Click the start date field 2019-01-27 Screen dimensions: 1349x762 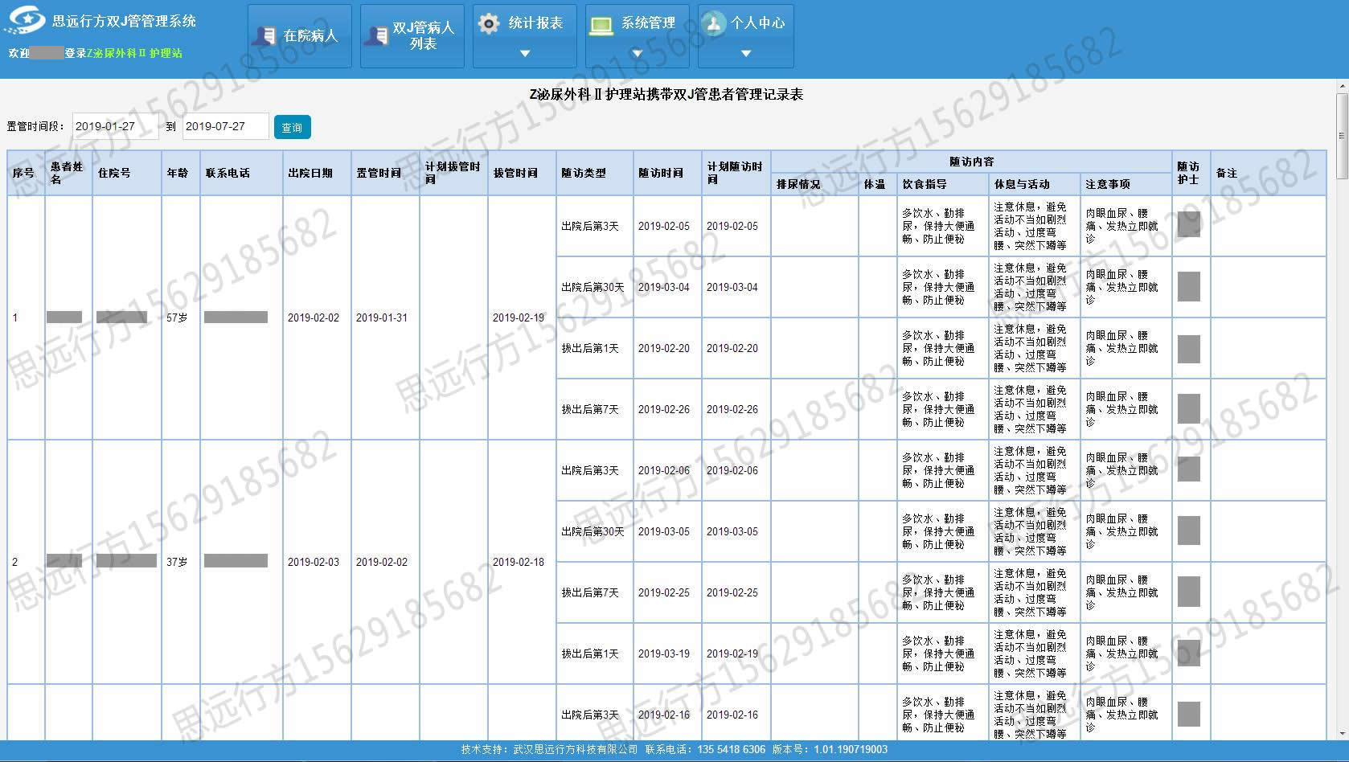115,126
